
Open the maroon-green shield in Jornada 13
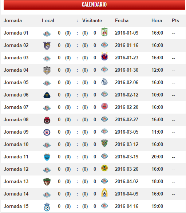click(x=47, y=182)
